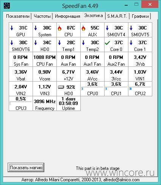Click the down arrow icon for HD0 temperature
The width and height of the screenshot is (161, 185).
[36, 43]
